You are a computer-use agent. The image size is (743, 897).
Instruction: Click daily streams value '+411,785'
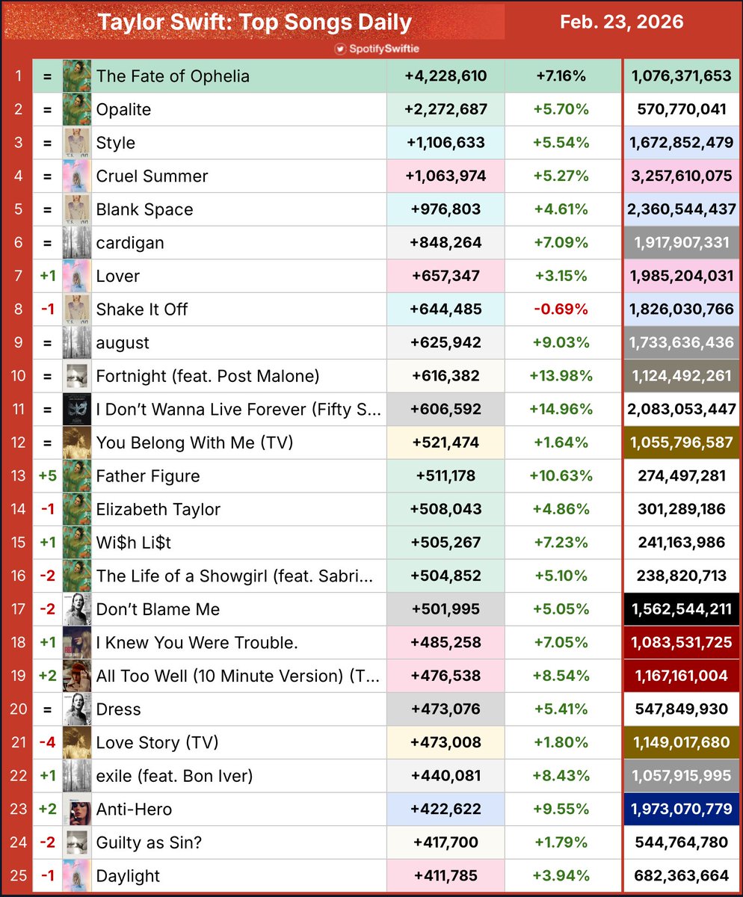(446, 876)
